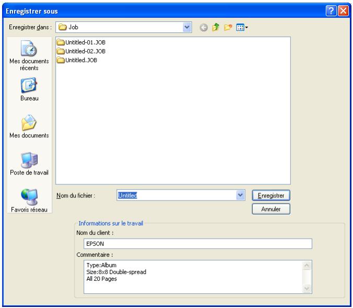Expand the Enregistrer dans dropdown
The width and height of the screenshot is (353, 308).
187,27
